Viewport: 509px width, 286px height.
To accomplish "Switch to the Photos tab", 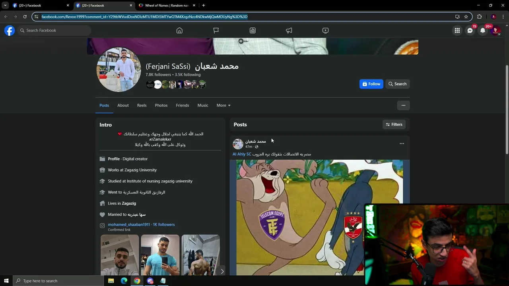I will 161,105.
